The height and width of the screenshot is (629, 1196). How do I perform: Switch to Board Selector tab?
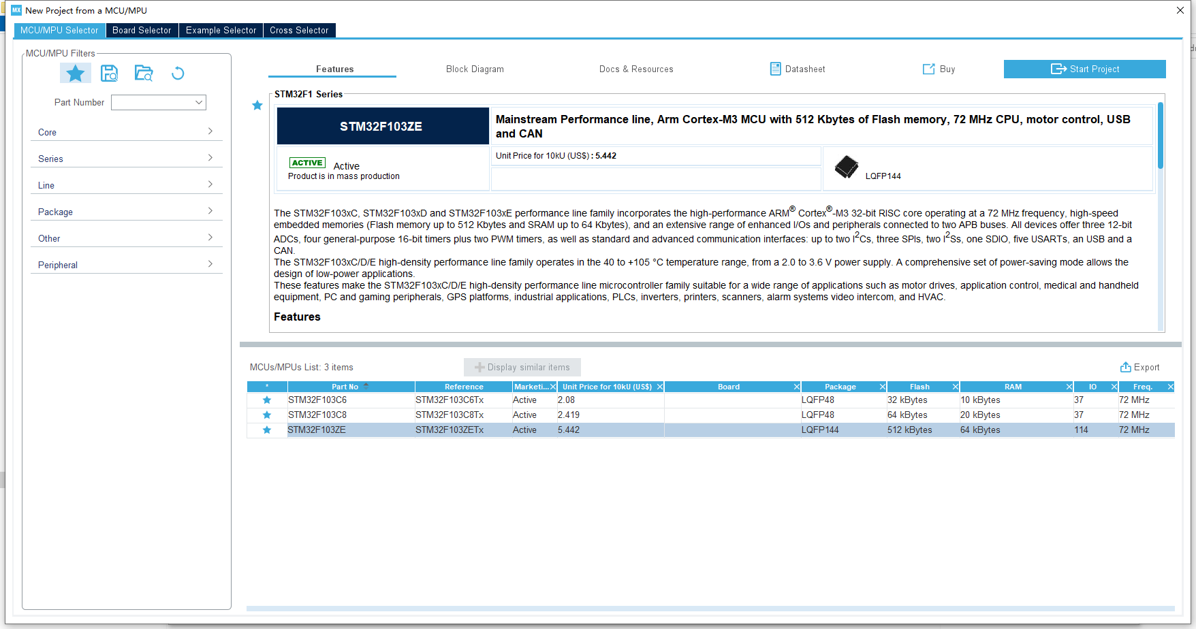142,30
